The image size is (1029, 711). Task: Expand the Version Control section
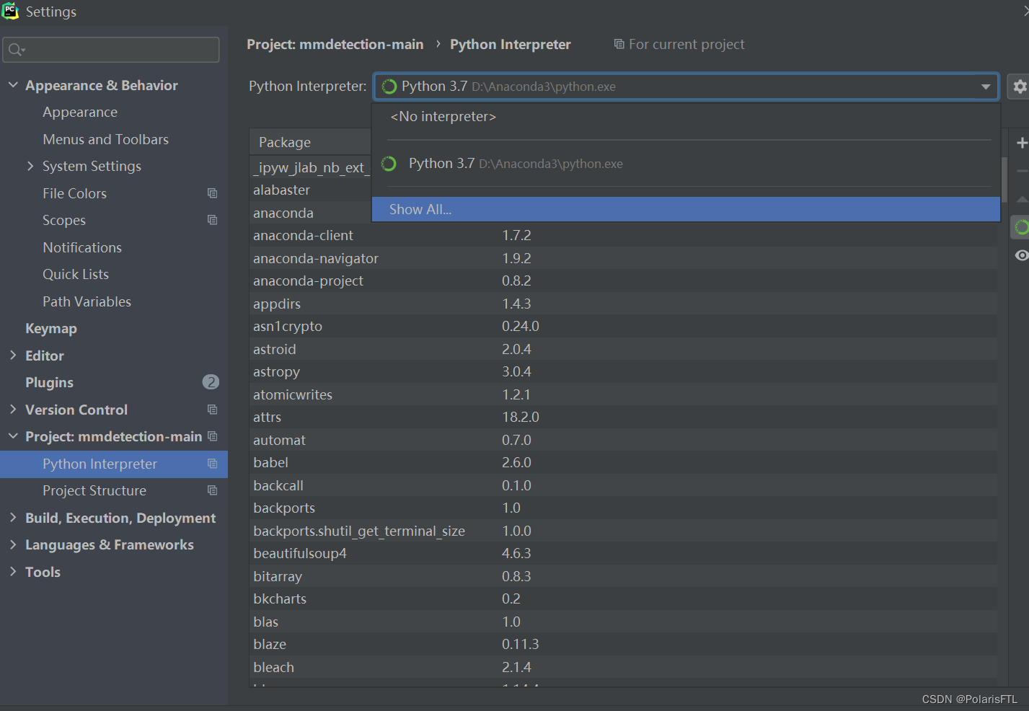coord(13,410)
